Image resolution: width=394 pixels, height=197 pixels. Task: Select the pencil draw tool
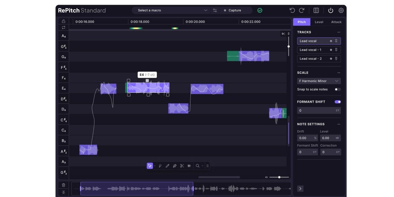pos(167,166)
